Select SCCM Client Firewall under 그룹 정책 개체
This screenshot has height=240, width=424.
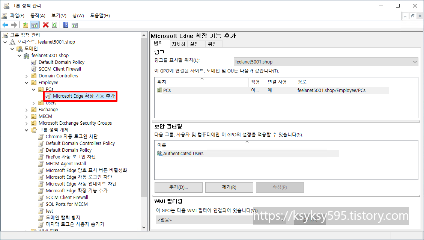67,198
